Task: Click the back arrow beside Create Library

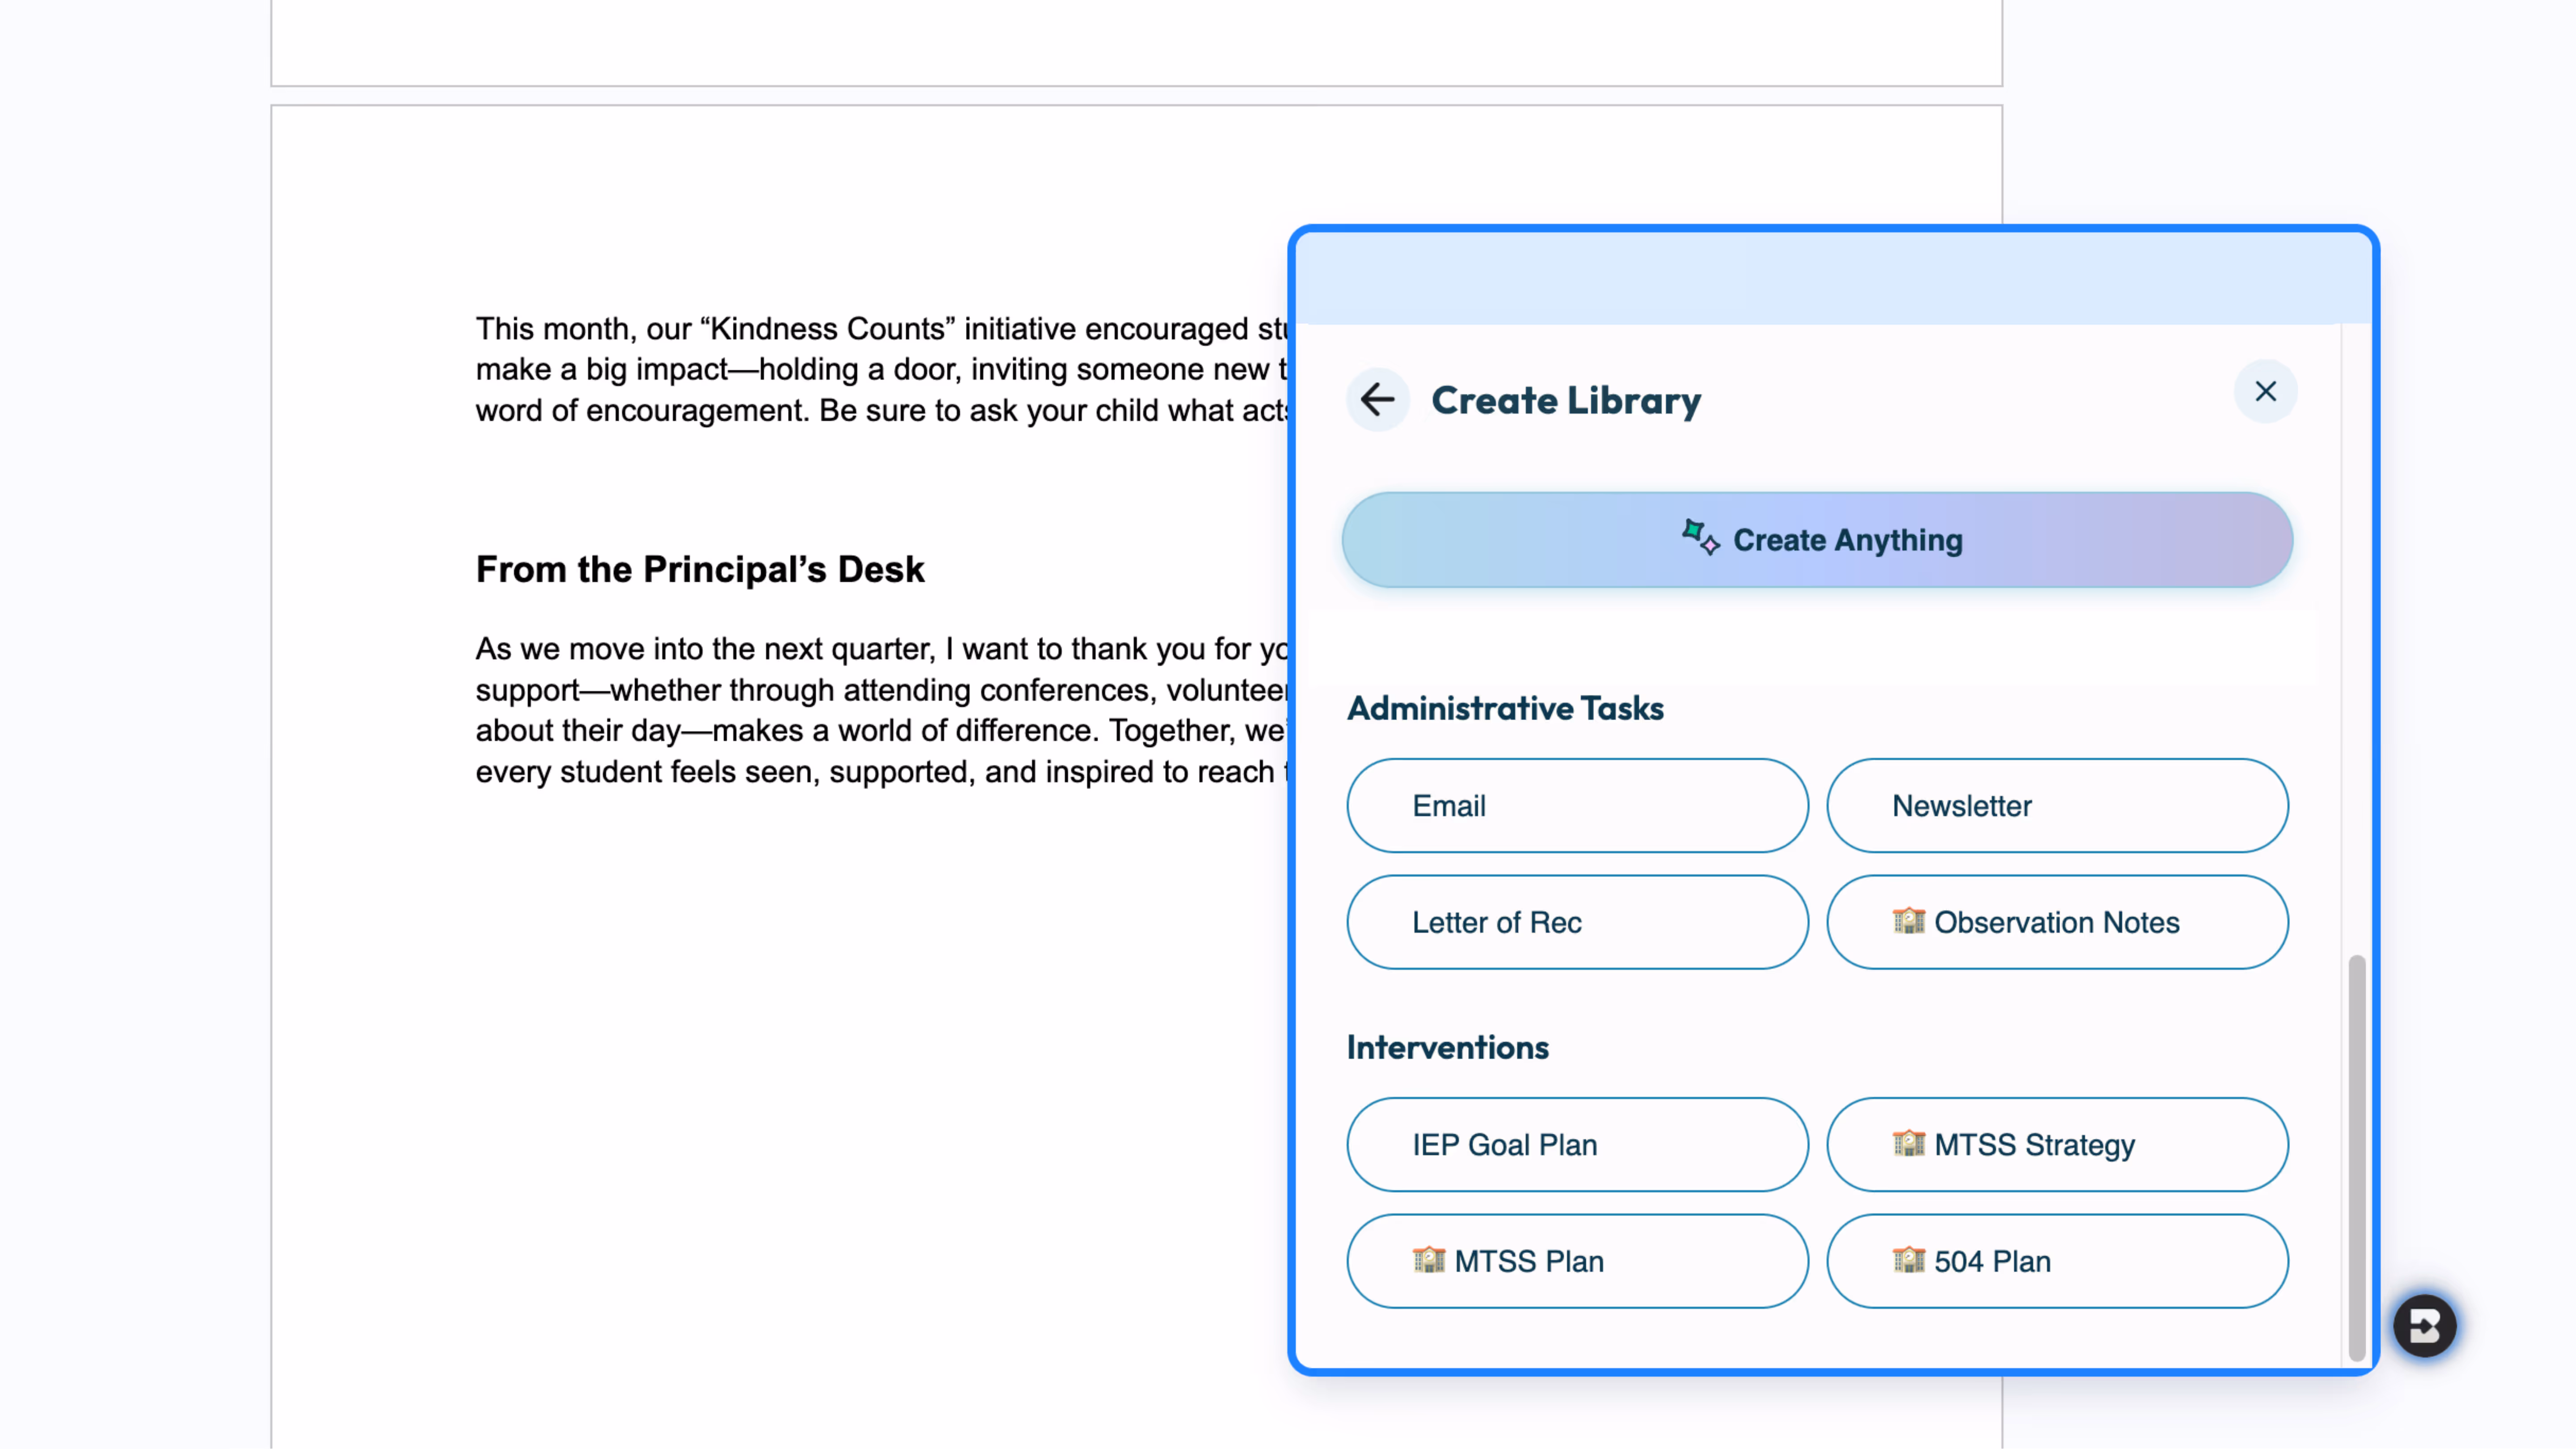Action: [1377, 400]
